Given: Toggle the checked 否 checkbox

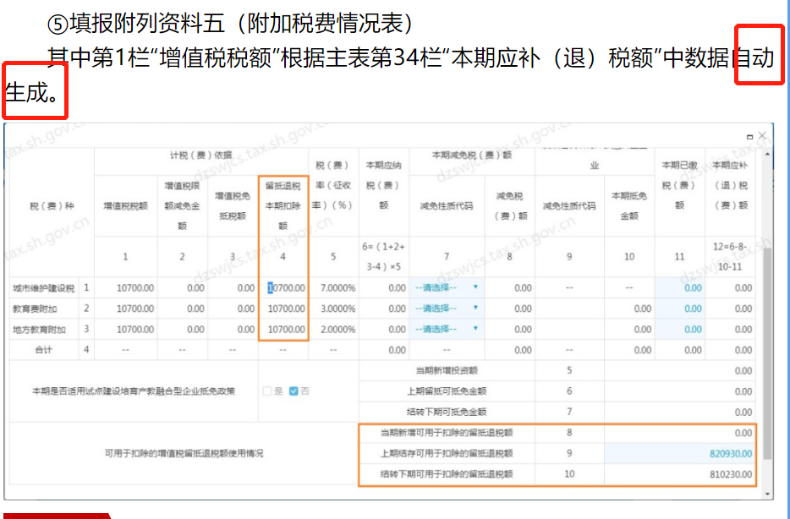Looking at the screenshot, I should pos(294,391).
